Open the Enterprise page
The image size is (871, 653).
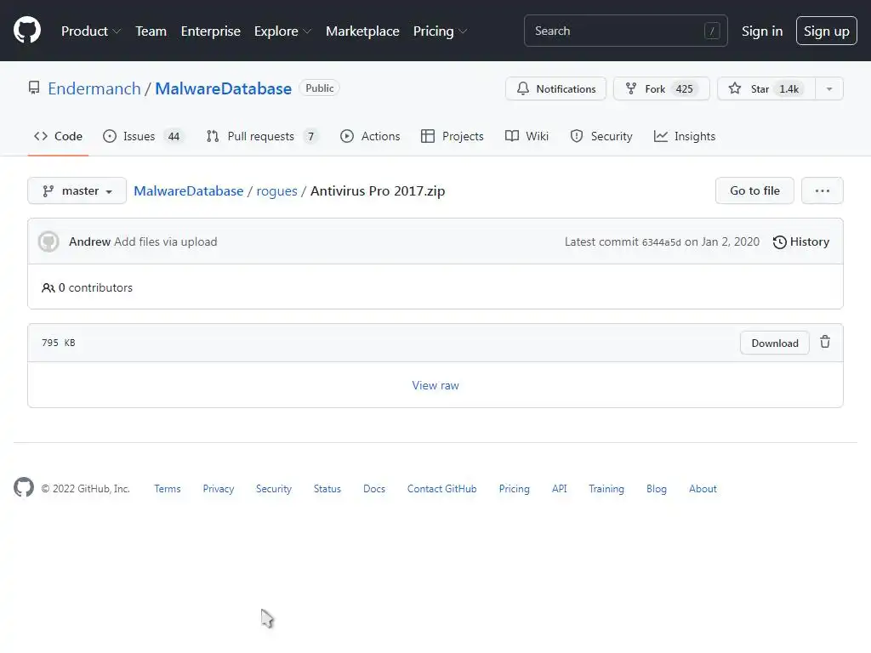211,31
